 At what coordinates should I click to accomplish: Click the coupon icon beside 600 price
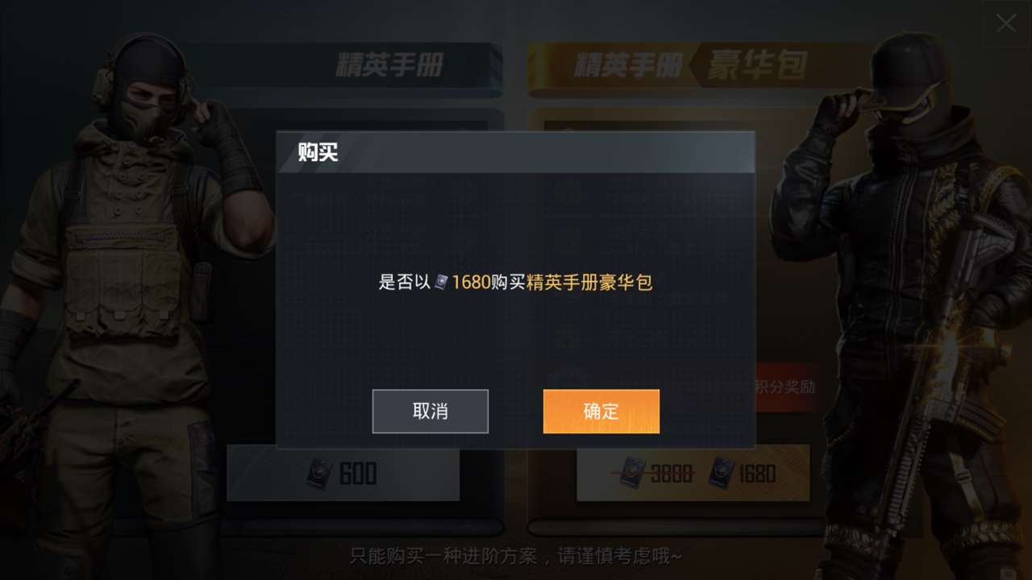320,474
